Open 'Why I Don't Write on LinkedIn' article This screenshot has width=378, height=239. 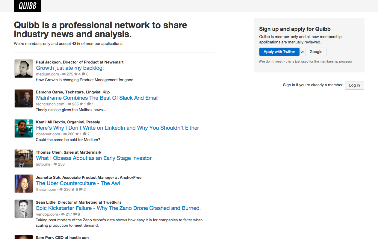tap(117, 128)
